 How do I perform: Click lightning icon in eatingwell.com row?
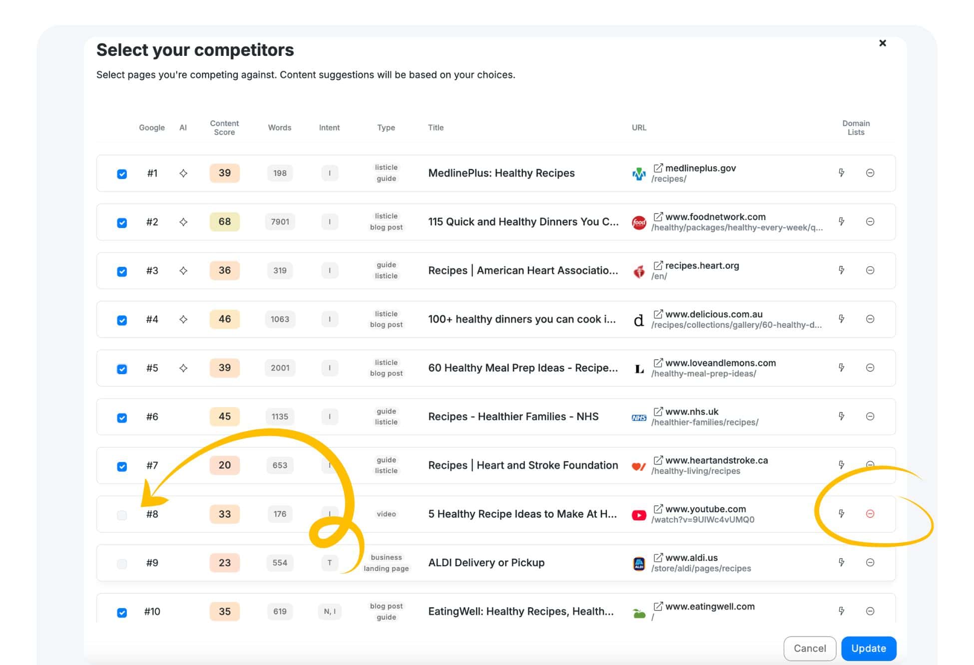[841, 611]
